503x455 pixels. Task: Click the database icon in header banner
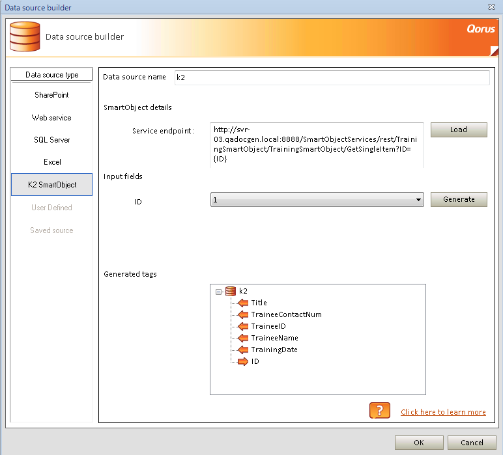click(25, 36)
